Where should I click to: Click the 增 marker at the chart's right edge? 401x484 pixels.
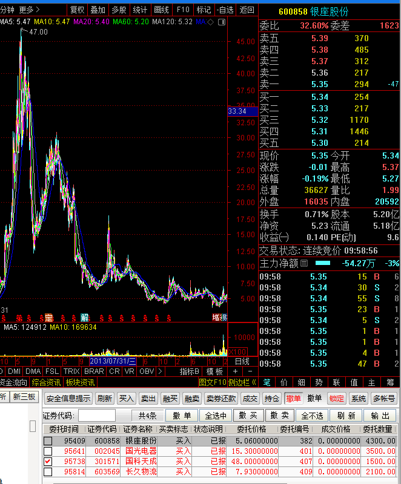(216, 318)
